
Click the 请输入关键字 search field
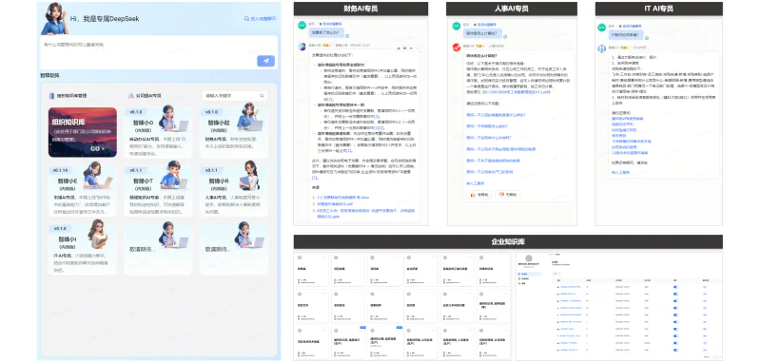click(x=234, y=96)
